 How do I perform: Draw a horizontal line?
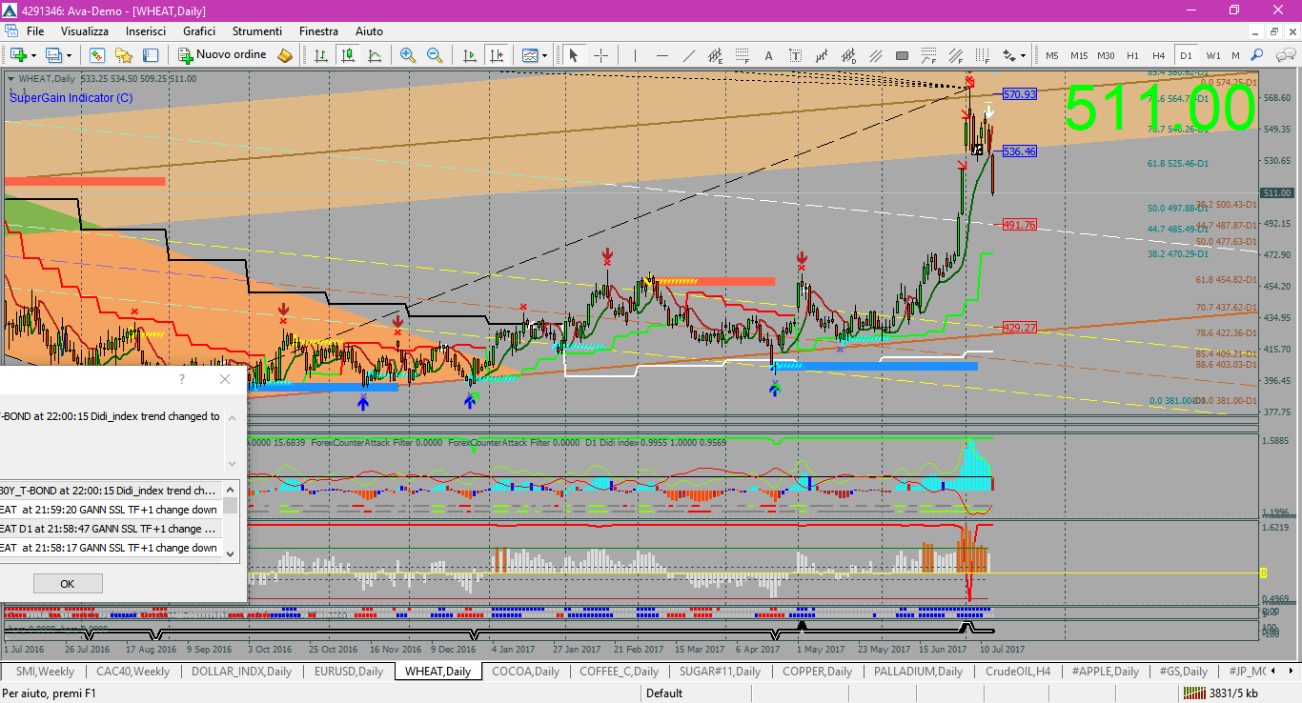point(661,55)
